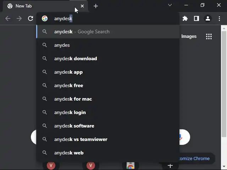The width and height of the screenshot is (227, 170).
Task: Click search icon beside anydesk download
Action: pos(45,58)
